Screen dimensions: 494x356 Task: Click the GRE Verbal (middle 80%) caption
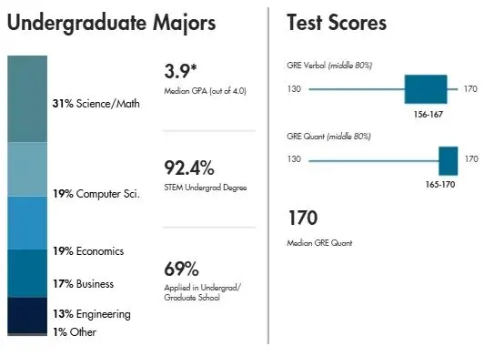pos(329,66)
